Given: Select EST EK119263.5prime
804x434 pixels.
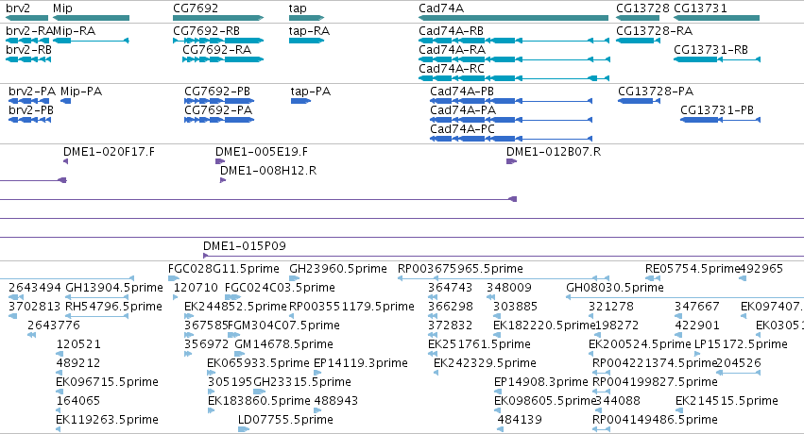Looking at the screenshot, I should pos(59,429).
